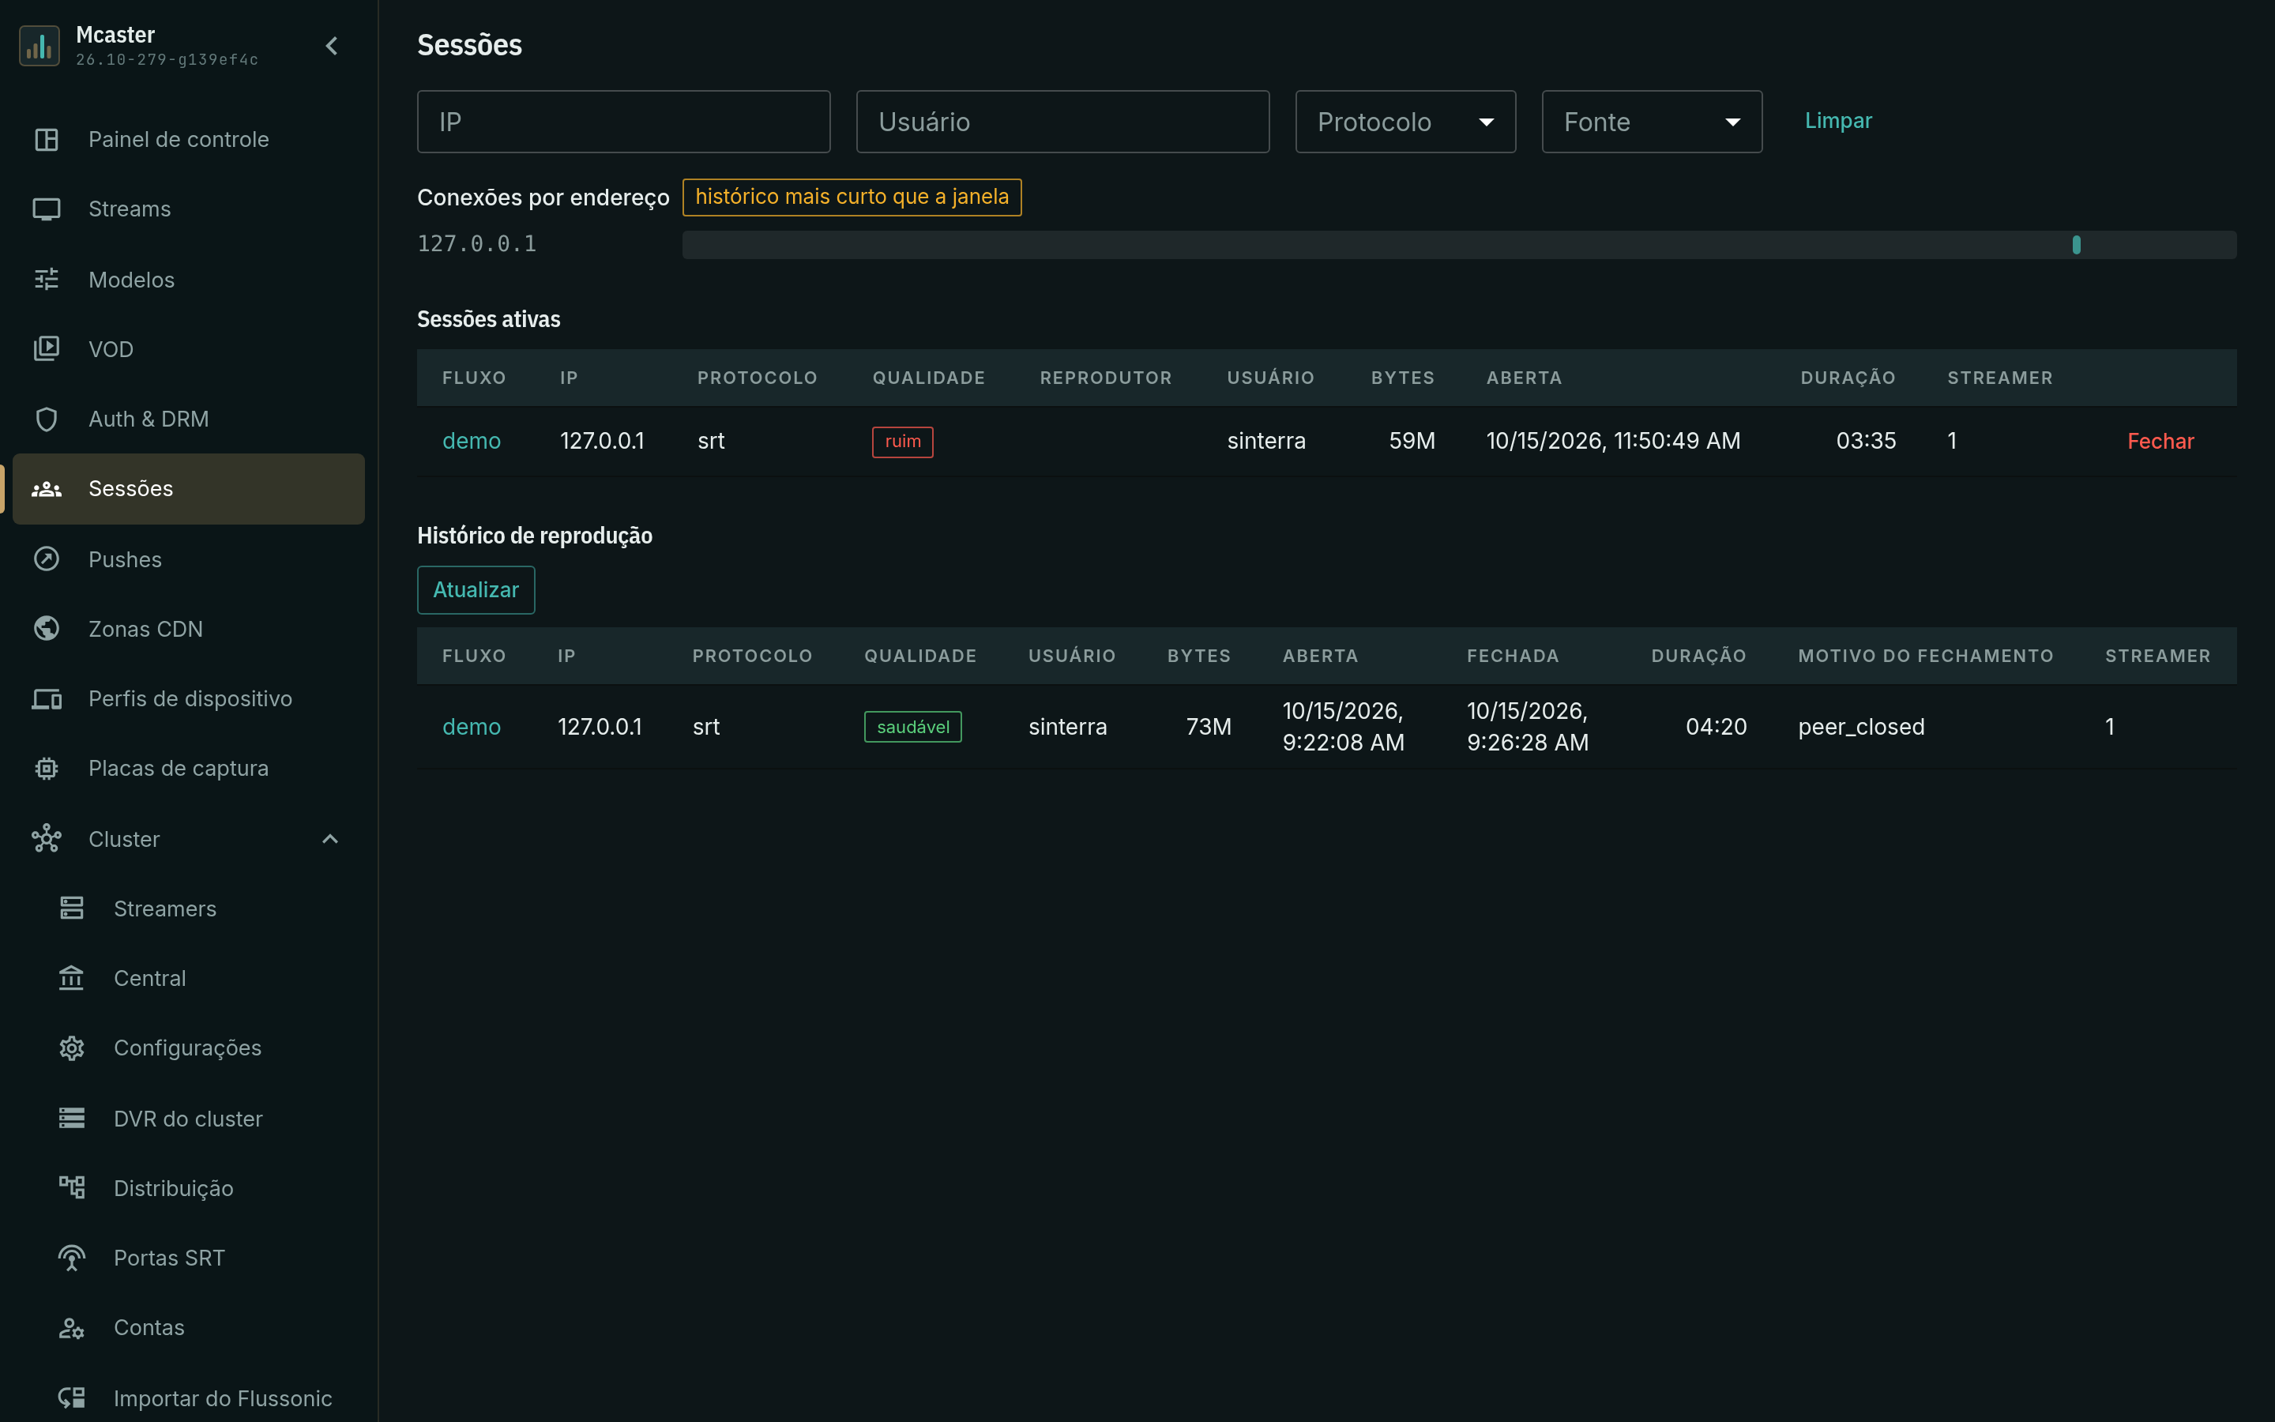2275x1422 pixels.
Task: Click the Auth & DRM shield icon
Action: [x=46, y=419]
